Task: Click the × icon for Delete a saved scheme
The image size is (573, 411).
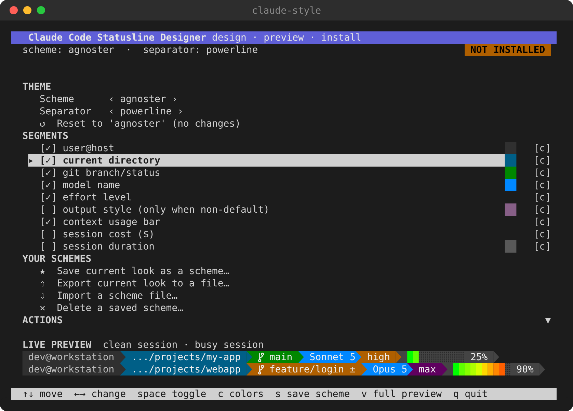Action: click(42, 308)
